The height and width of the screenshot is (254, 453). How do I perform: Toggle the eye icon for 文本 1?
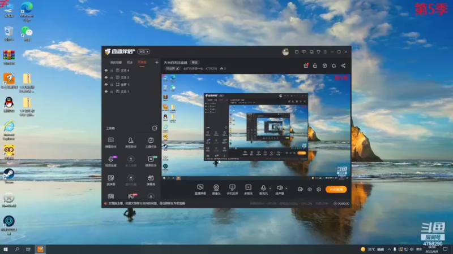click(106, 91)
